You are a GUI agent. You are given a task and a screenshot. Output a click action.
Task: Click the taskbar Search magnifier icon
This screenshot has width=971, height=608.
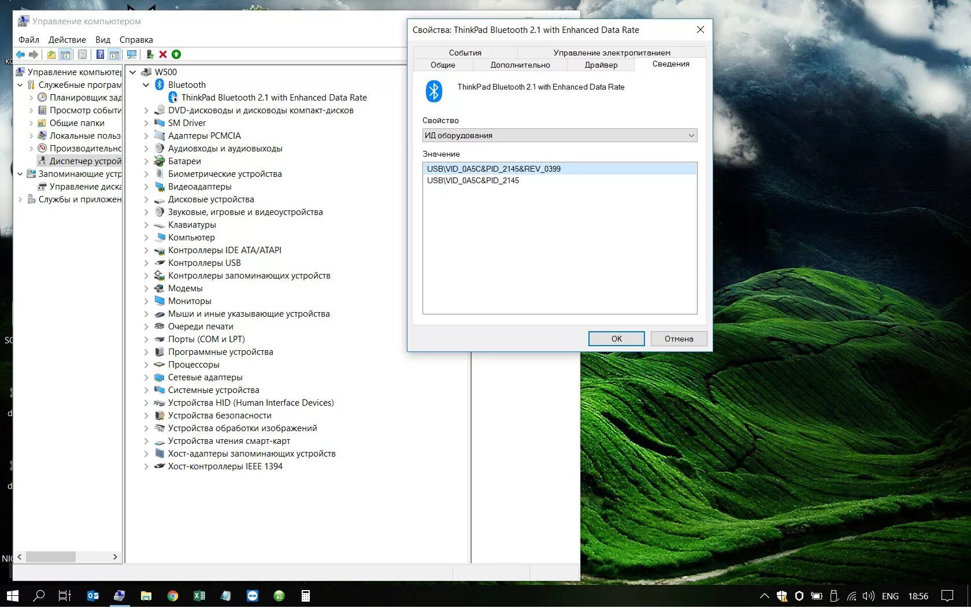pyautogui.click(x=39, y=596)
